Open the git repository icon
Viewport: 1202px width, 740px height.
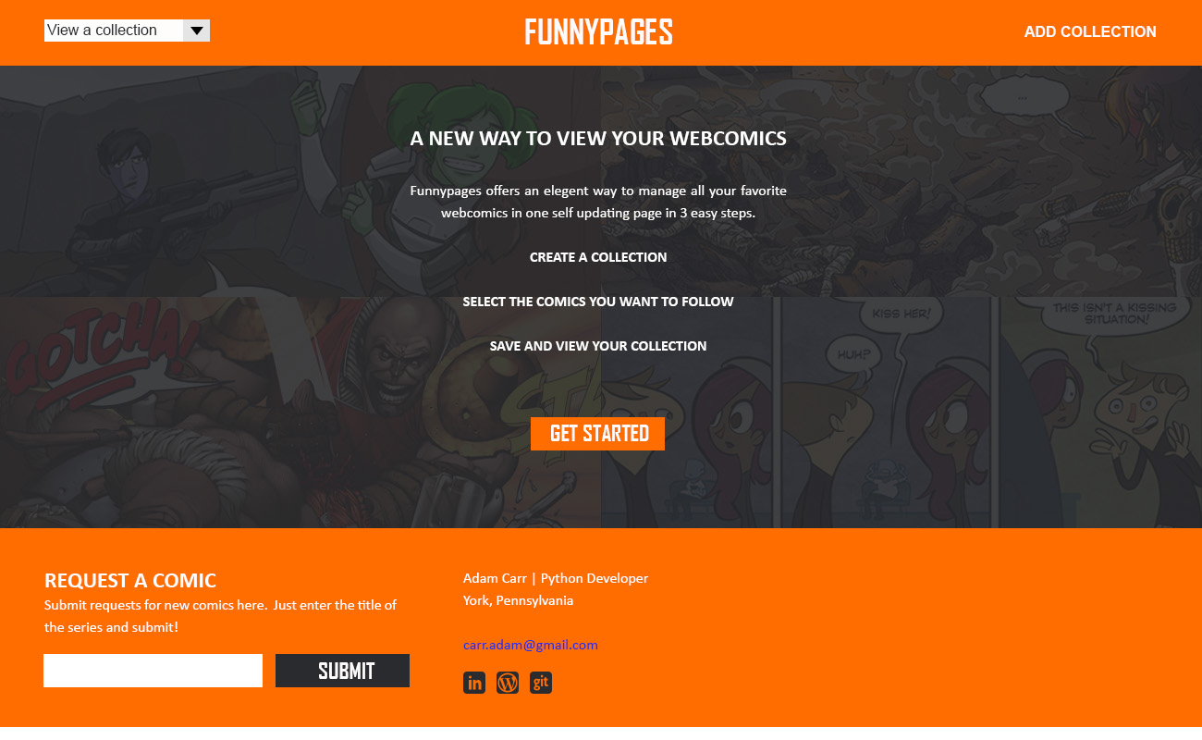click(541, 683)
